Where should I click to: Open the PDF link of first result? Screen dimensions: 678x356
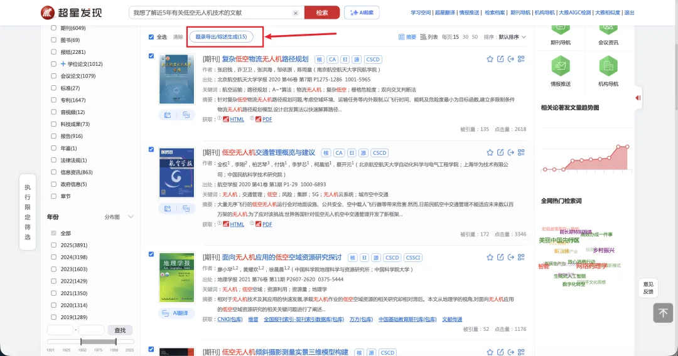coord(267,119)
